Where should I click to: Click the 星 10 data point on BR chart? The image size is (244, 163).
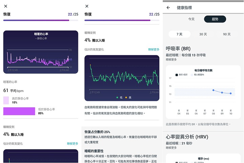click(231, 93)
